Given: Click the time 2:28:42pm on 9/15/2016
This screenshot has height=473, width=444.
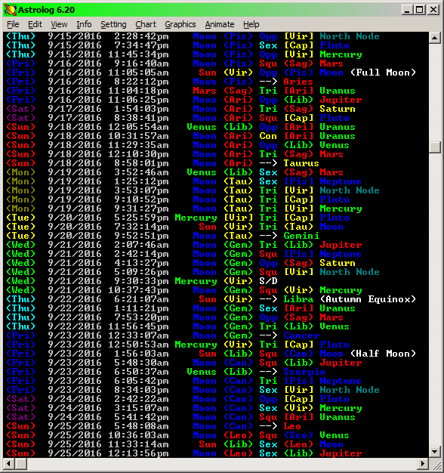Looking at the screenshot, I should coord(141,36).
